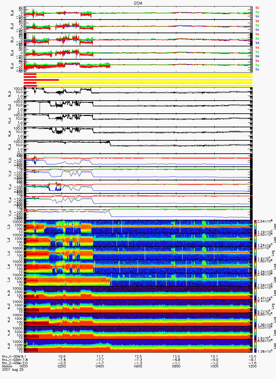
Task: Click the Y-GSM value -7.3
Action: tap(138, 360)
